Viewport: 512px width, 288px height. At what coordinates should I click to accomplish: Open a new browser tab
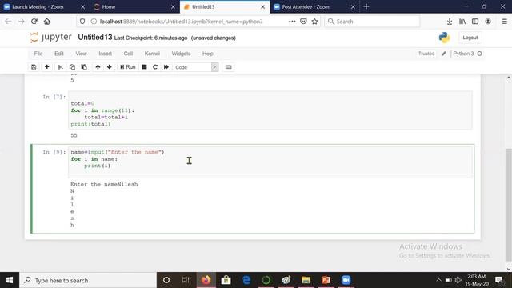click(x=366, y=6)
